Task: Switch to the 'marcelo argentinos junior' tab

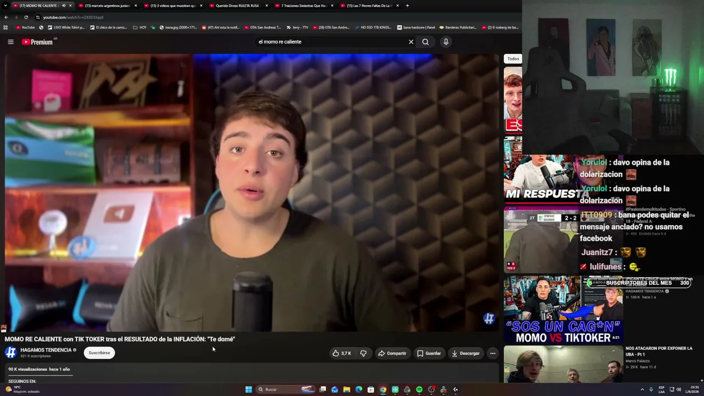Action: point(107,5)
